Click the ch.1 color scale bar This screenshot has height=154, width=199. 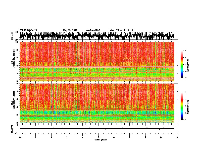pyautogui.click(x=182, y=64)
